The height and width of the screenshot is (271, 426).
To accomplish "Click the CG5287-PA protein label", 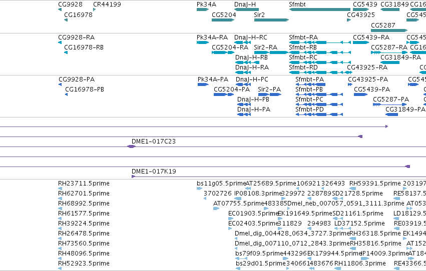I will click(390, 99).
